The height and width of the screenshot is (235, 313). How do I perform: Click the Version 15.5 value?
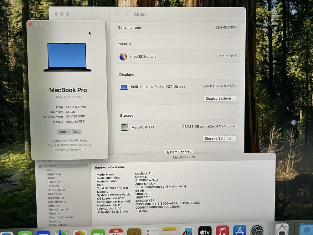(227, 56)
